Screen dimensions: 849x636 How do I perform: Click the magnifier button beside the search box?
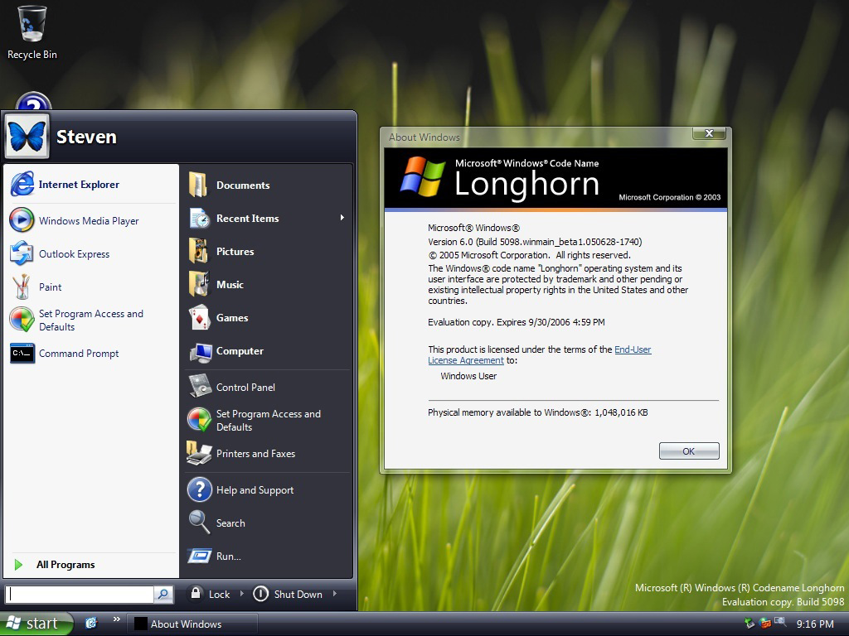tap(163, 594)
